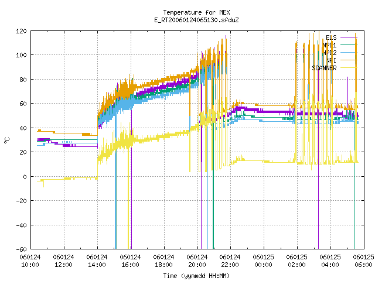Click the x-axis tick label 060125 04:00
Screen dimensions: 375x281
tap(330, 261)
